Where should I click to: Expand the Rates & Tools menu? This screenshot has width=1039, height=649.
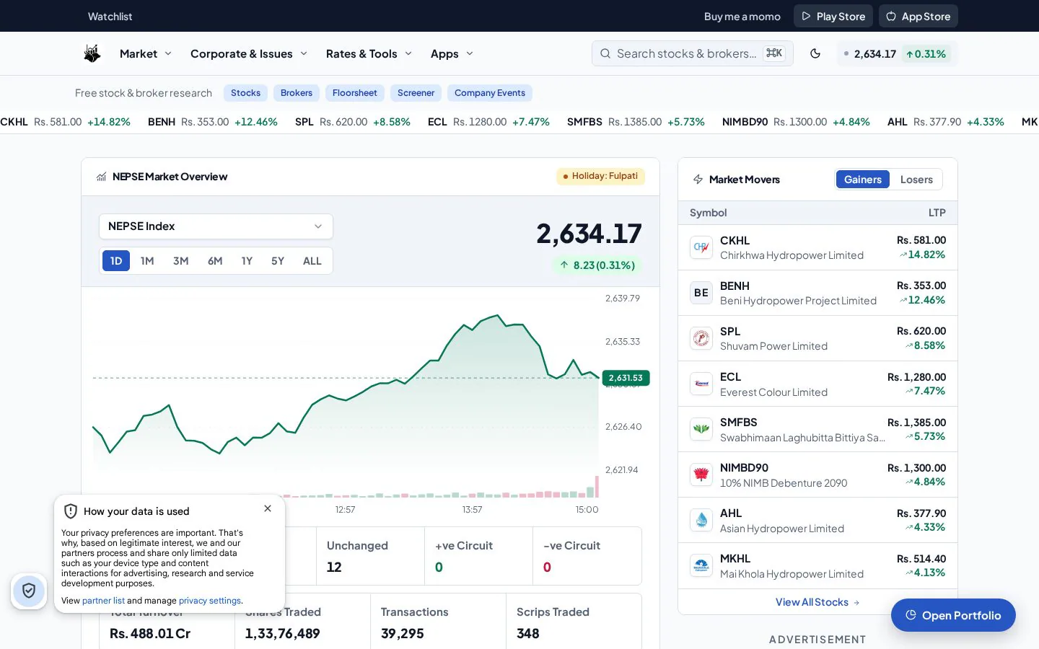pyautogui.click(x=369, y=53)
